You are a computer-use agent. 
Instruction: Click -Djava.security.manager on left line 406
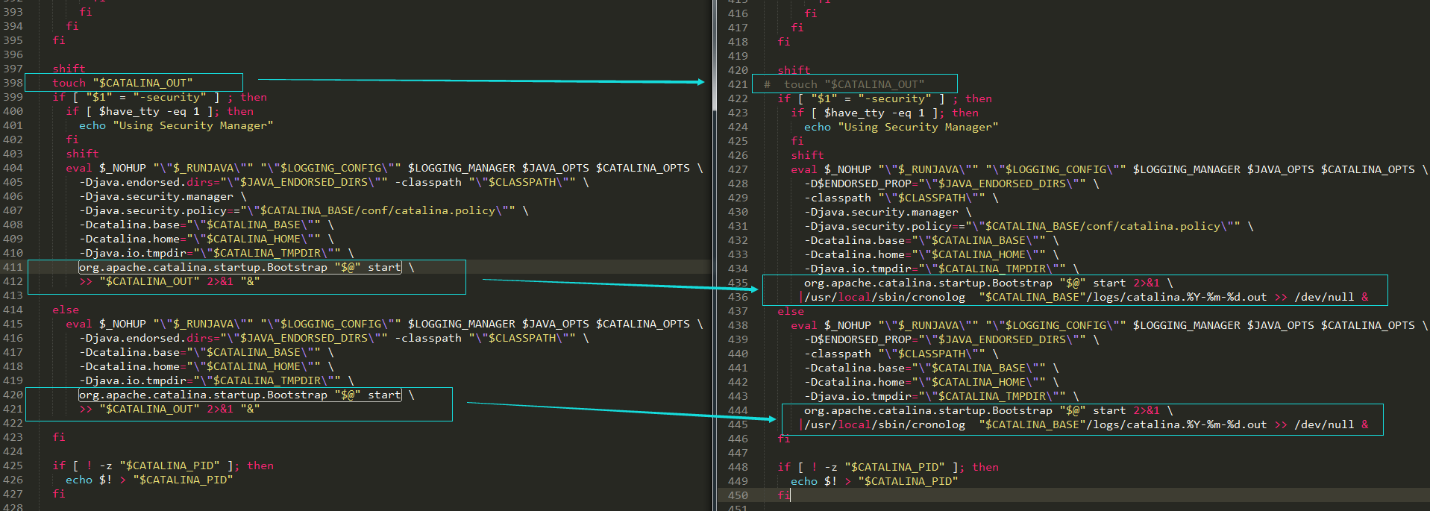pyautogui.click(x=157, y=196)
